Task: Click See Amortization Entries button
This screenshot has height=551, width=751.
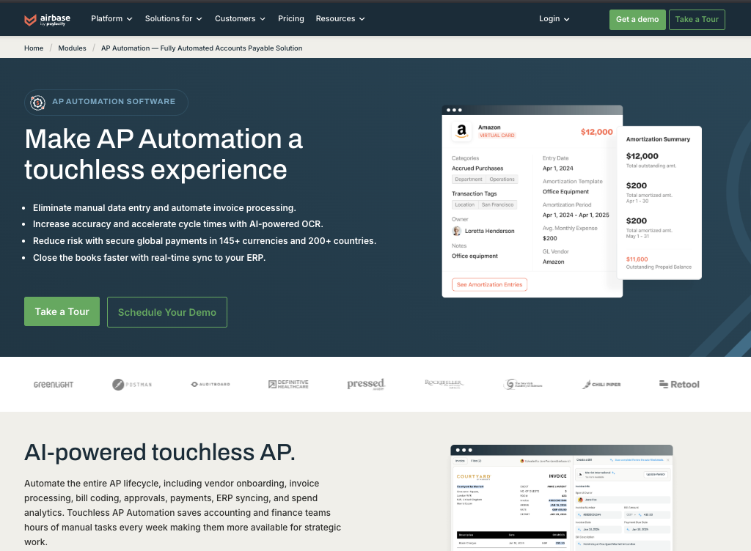Action: coord(489,284)
